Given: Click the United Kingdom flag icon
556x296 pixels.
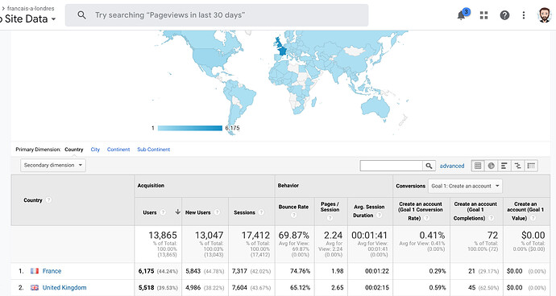Looking at the screenshot, I should point(35,287).
